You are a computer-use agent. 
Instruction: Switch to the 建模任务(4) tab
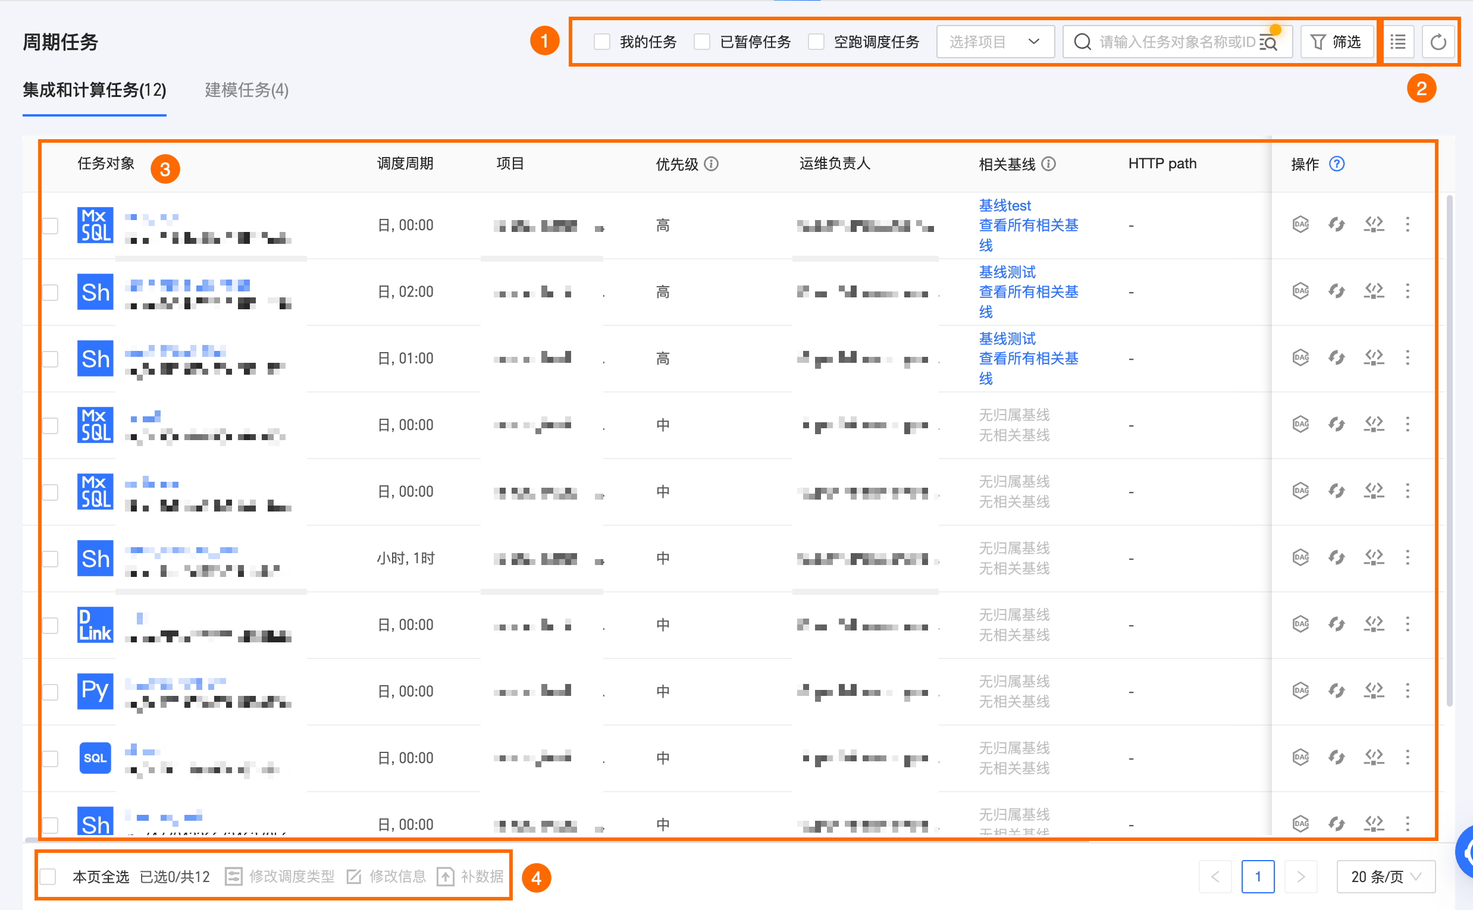[246, 90]
